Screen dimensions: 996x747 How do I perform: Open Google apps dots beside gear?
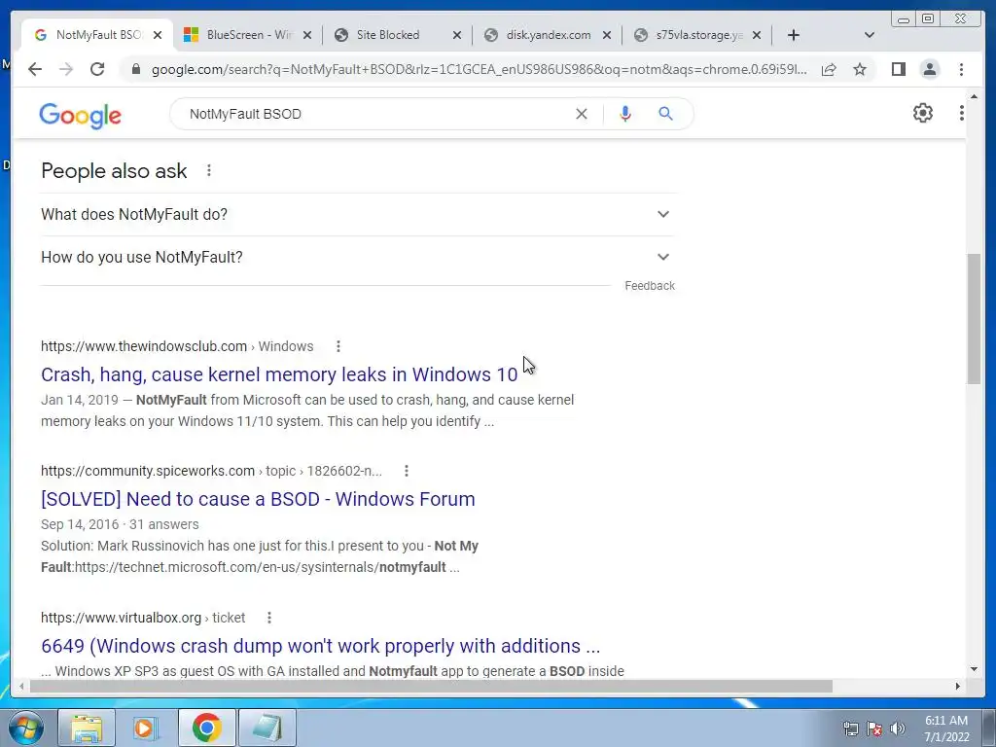tap(961, 113)
